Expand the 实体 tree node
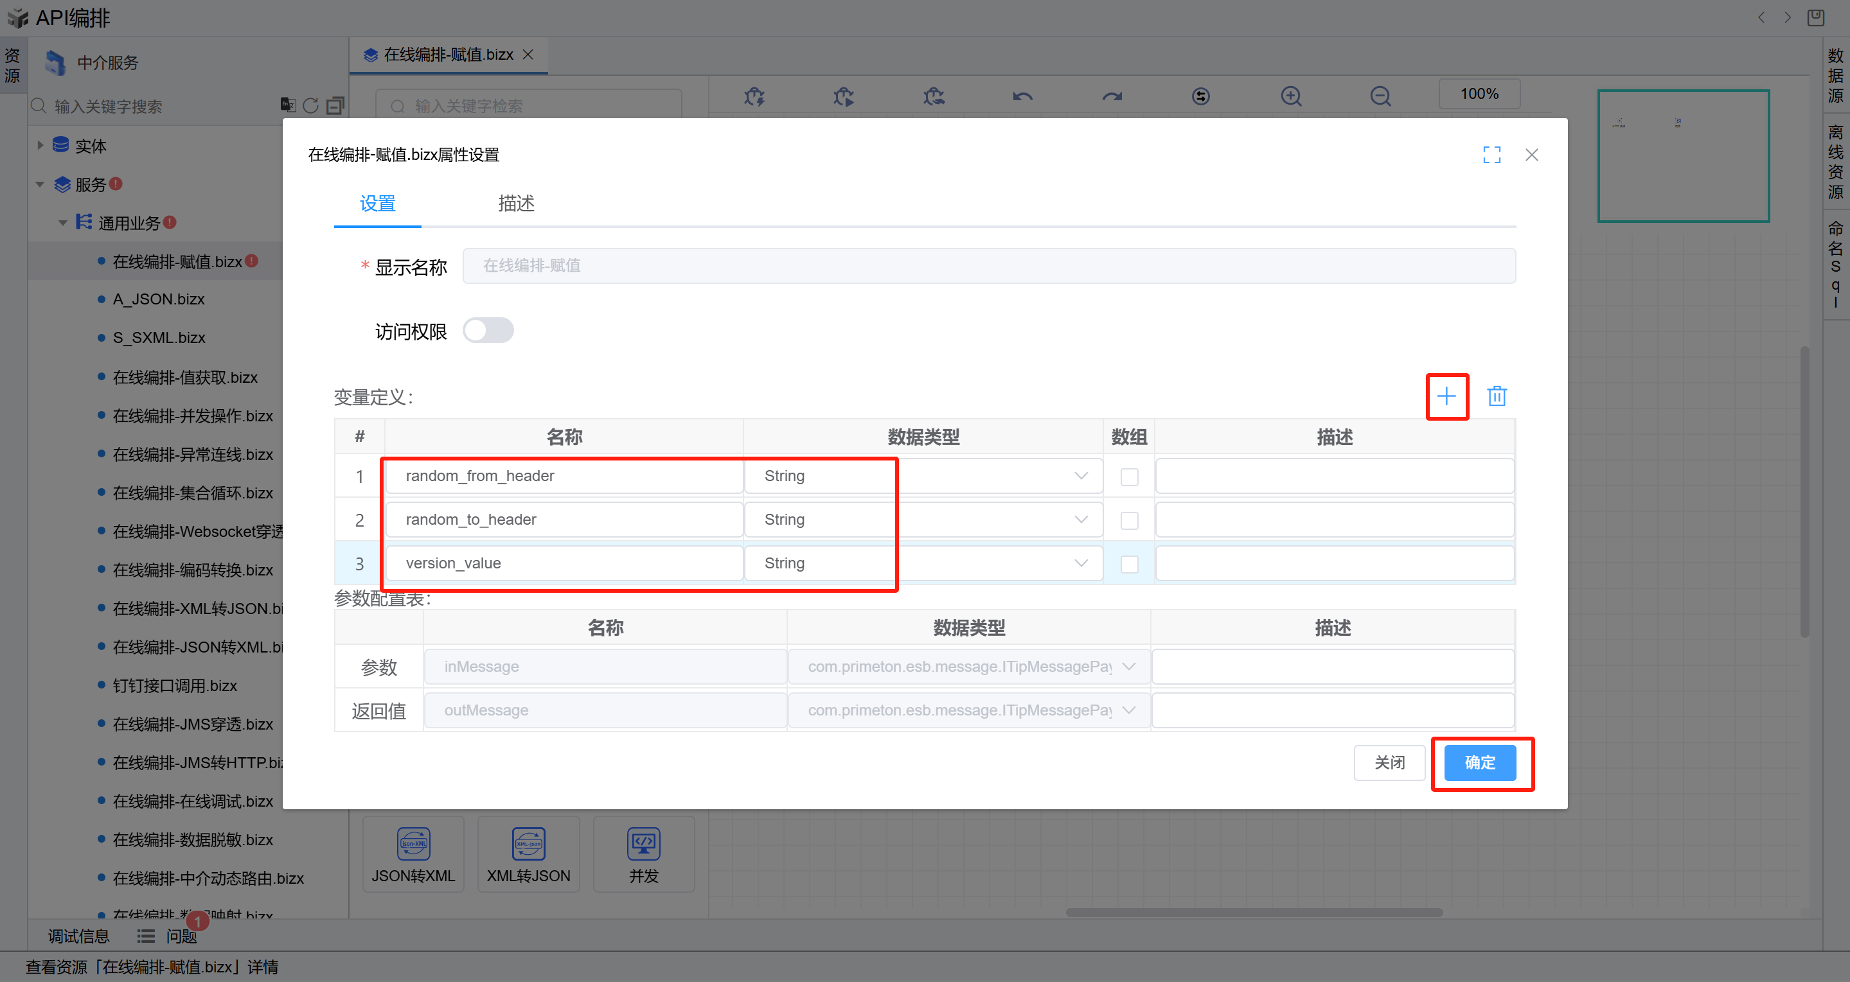The width and height of the screenshot is (1850, 982). point(40,146)
